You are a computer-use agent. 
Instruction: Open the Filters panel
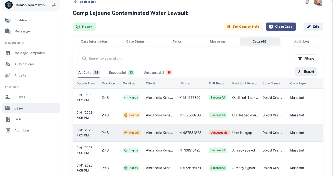tap(306, 58)
